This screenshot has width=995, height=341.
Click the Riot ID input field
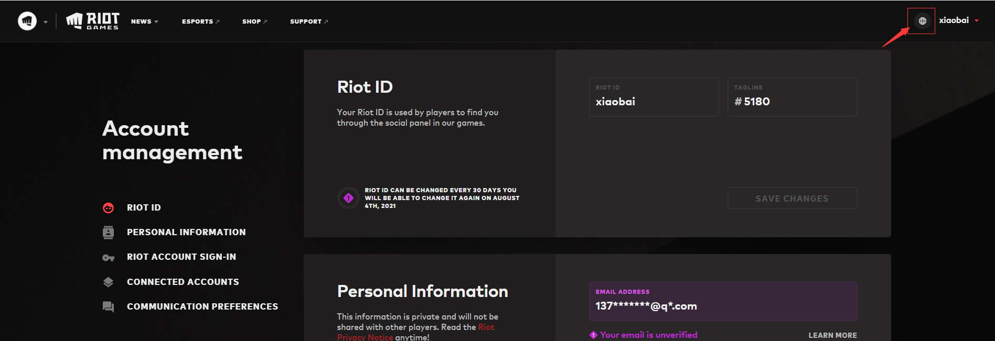coord(654,97)
